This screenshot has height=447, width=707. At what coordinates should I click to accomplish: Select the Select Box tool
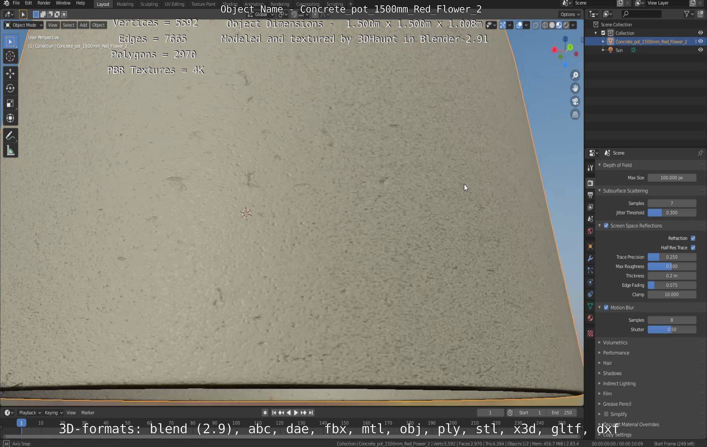pos(10,42)
